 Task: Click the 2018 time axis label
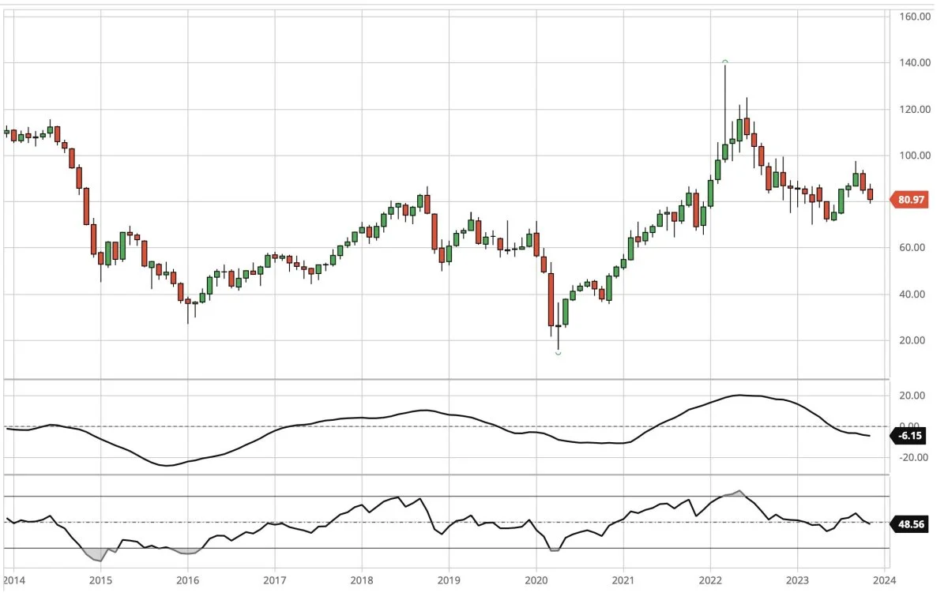(361, 580)
